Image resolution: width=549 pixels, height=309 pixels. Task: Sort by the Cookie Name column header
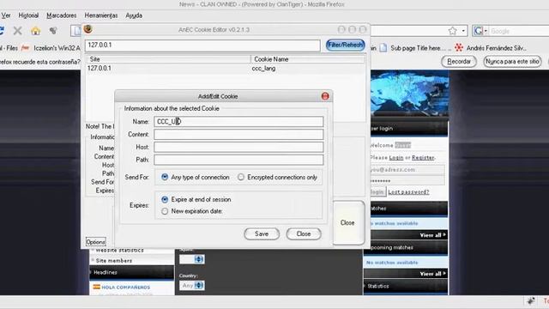pos(308,59)
